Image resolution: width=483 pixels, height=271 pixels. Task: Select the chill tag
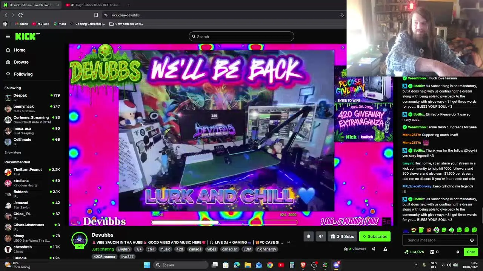(x=151, y=249)
